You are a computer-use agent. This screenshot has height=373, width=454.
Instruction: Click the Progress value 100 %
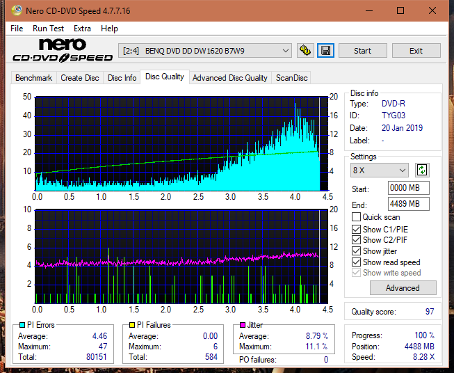[424, 335]
